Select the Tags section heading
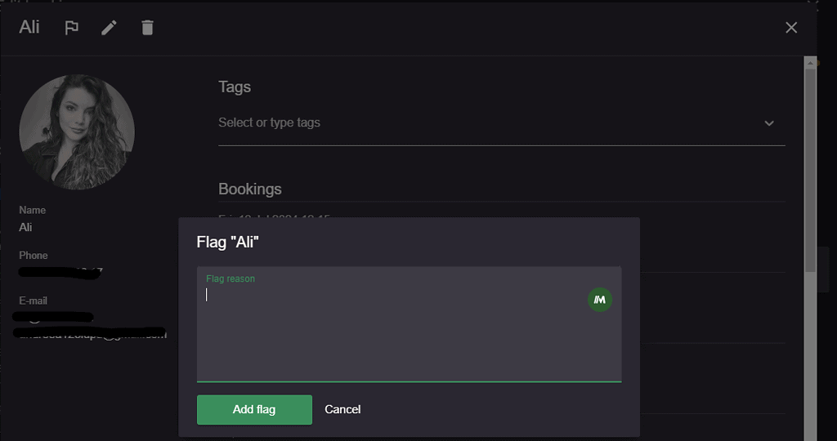The width and height of the screenshot is (837, 441). click(x=235, y=87)
